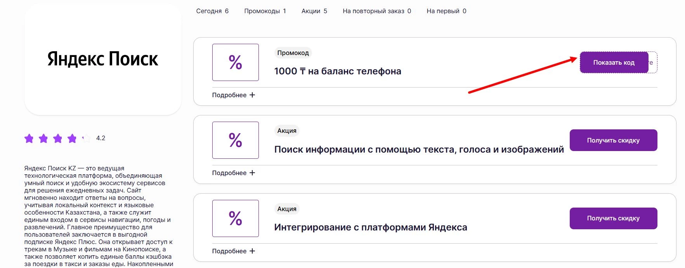Screen dimensions: 685x268
Task: Click percent icon of Интегрирование offer
Action: pos(236,218)
